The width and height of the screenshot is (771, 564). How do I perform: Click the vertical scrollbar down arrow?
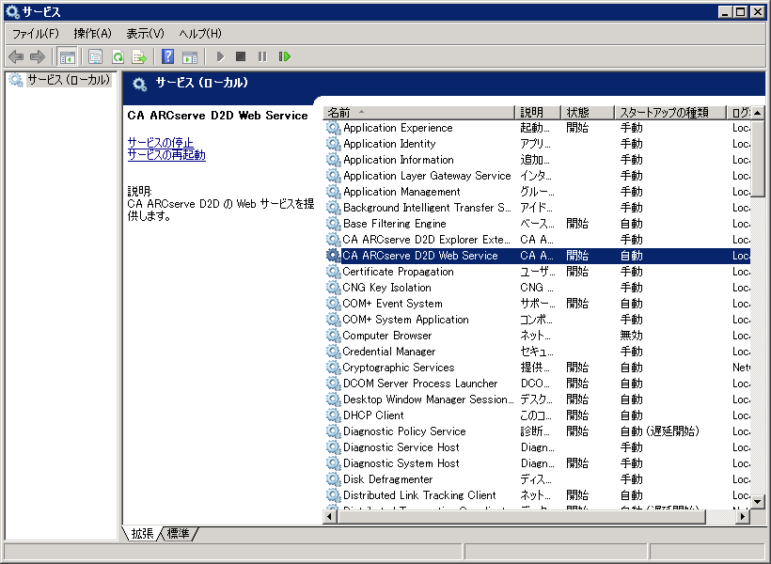pyautogui.click(x=757, y=502)
